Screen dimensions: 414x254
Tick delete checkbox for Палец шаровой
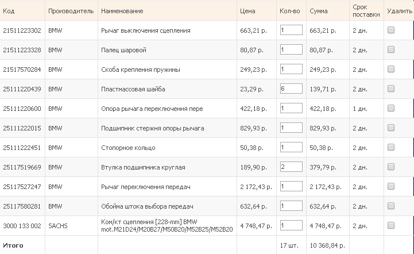(x=391, y=50)
